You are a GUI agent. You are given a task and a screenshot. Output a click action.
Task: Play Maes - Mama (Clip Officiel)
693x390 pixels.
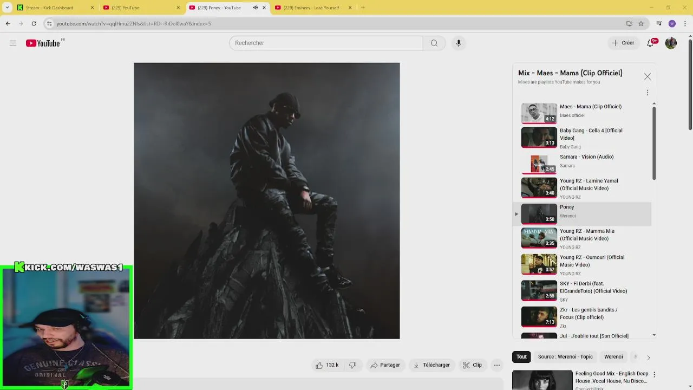[582, 113]
